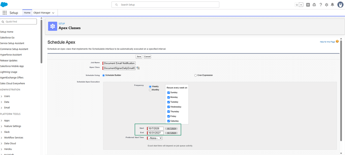The width and height of the screenshot is (345, 155).
Task: Select the Cron Expression radio button
Action: pos(195,75)
